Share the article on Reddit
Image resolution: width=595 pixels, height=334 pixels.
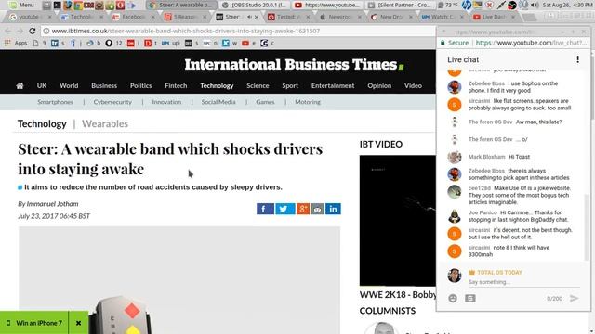tap(318, 209)
